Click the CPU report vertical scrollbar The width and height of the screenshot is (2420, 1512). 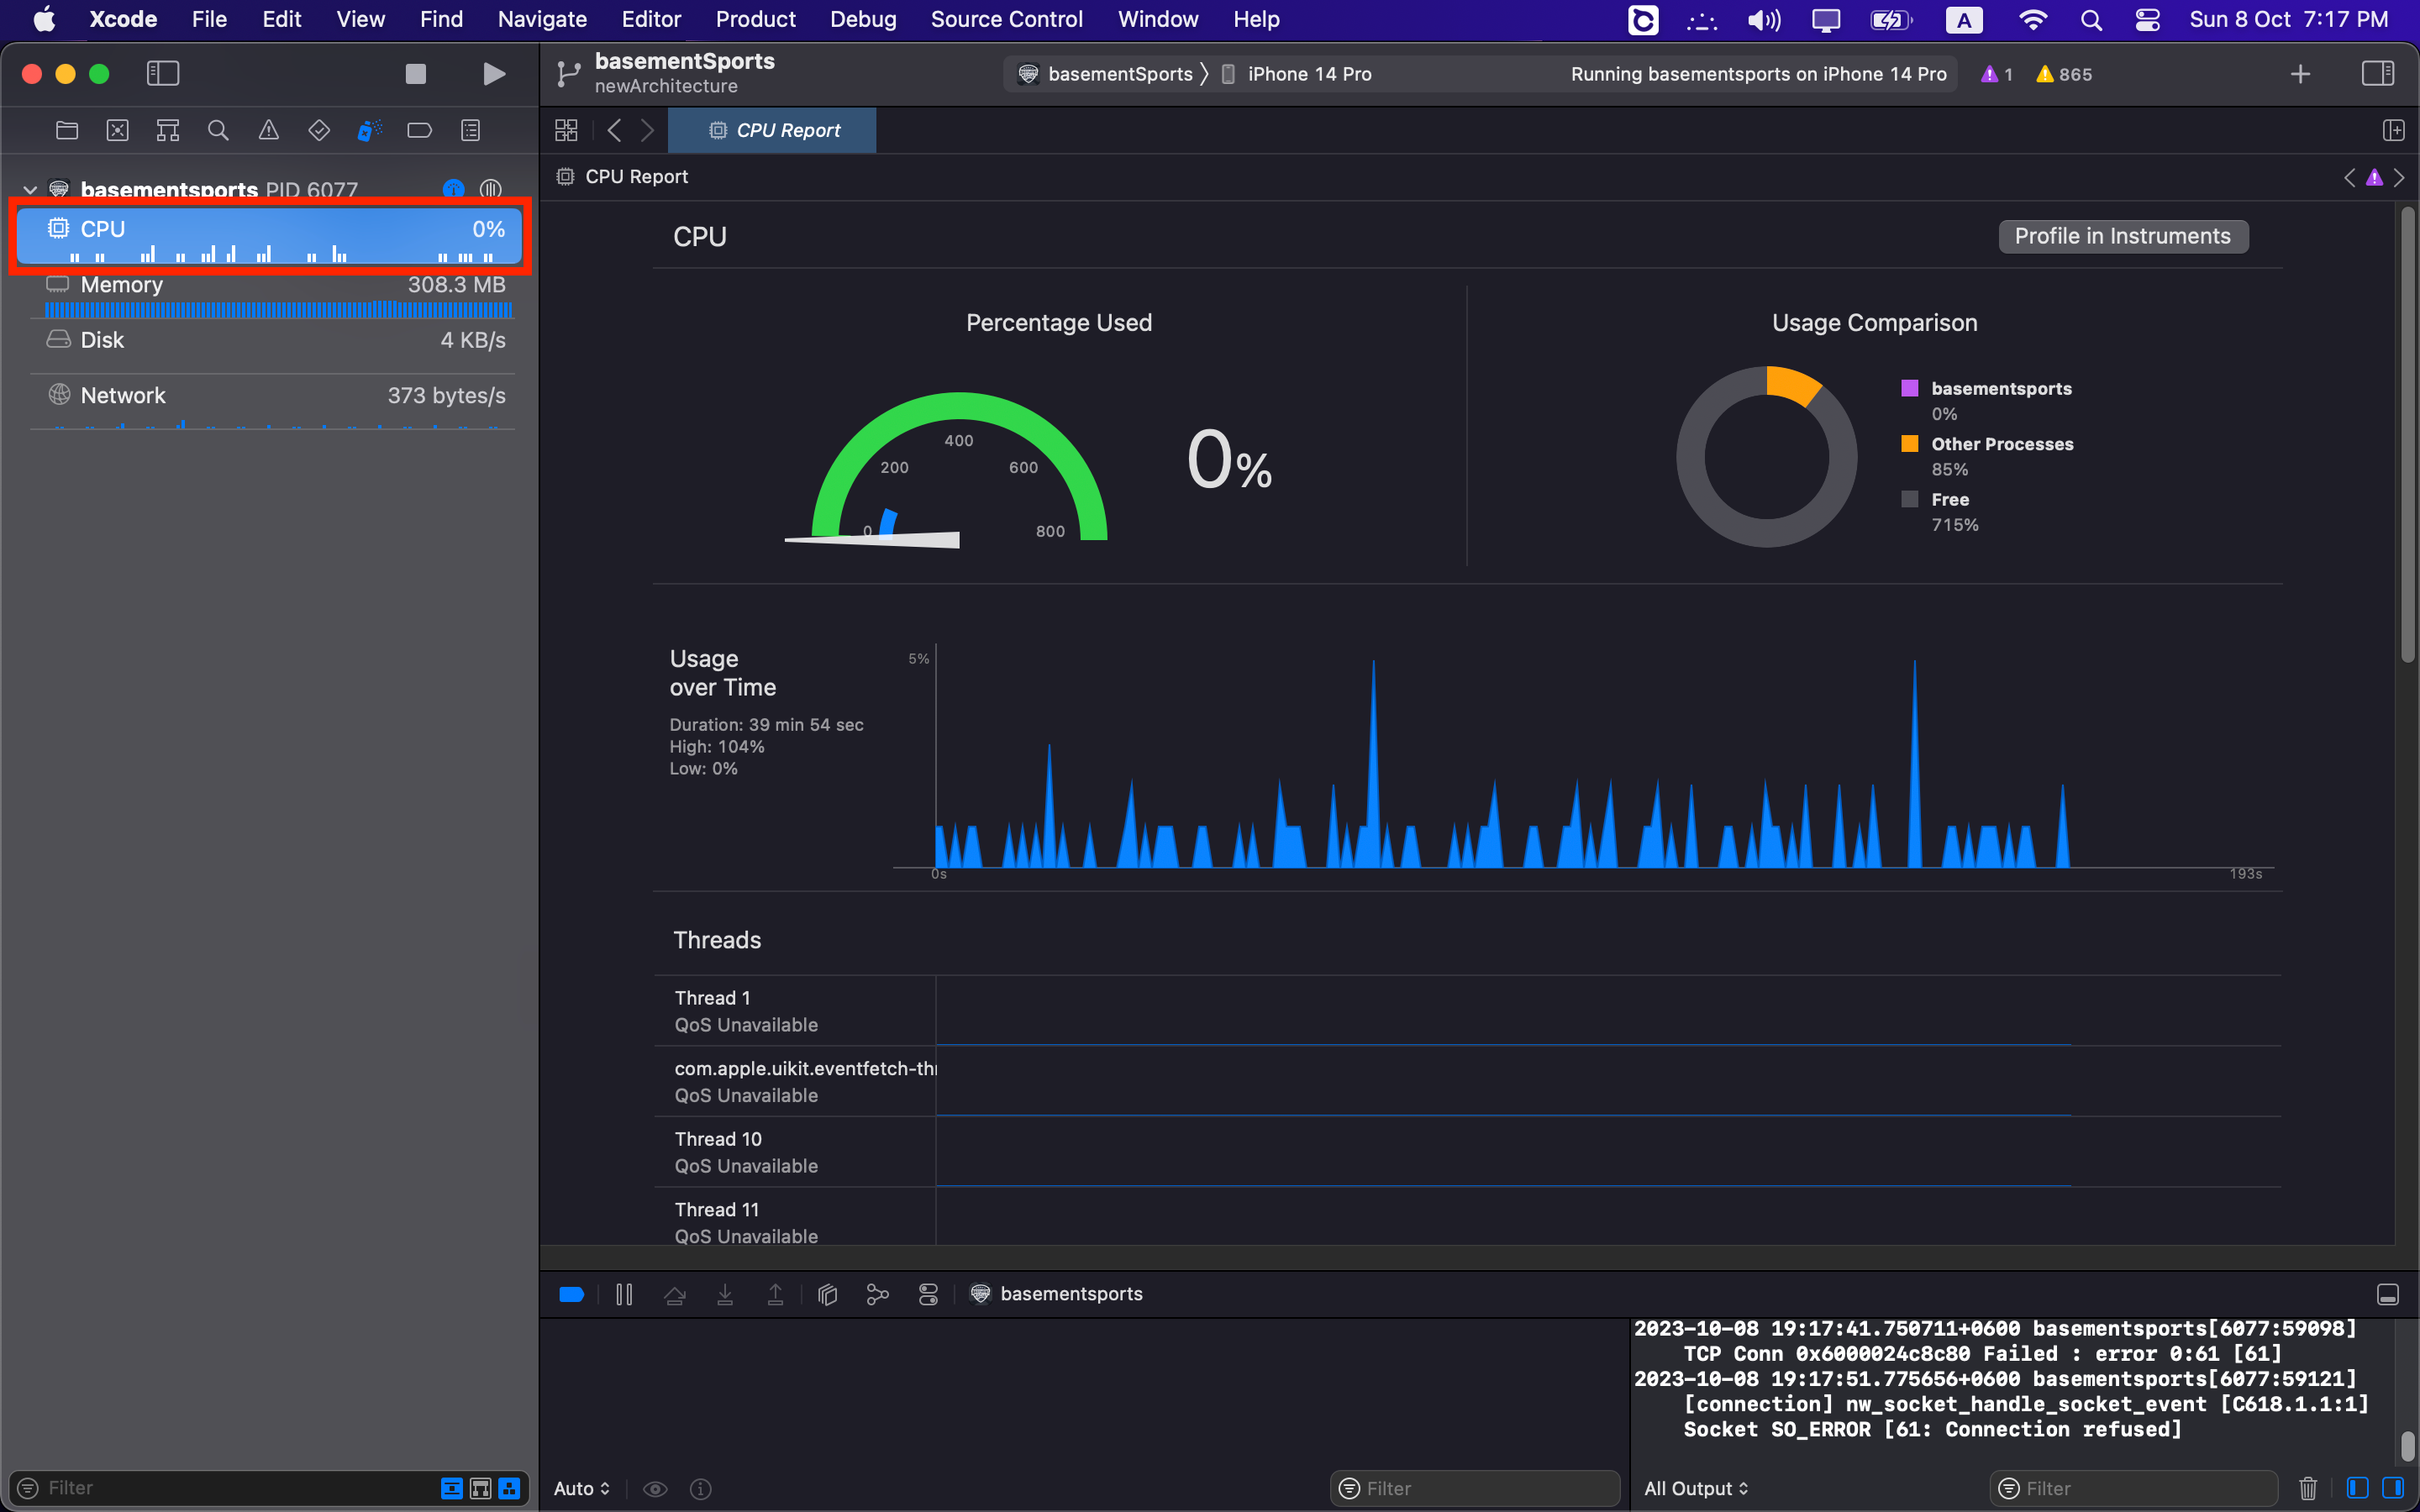[x=2407, y=435]
